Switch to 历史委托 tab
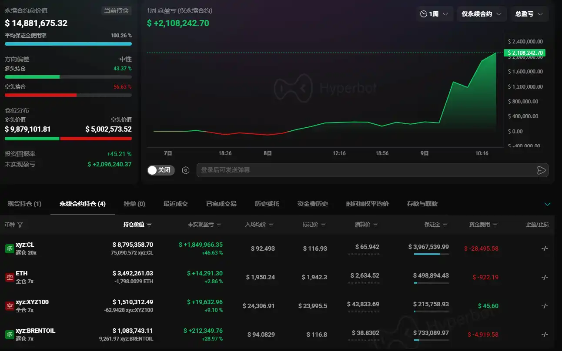The width and height of the screenshot is (562, 351). (267, 204)
